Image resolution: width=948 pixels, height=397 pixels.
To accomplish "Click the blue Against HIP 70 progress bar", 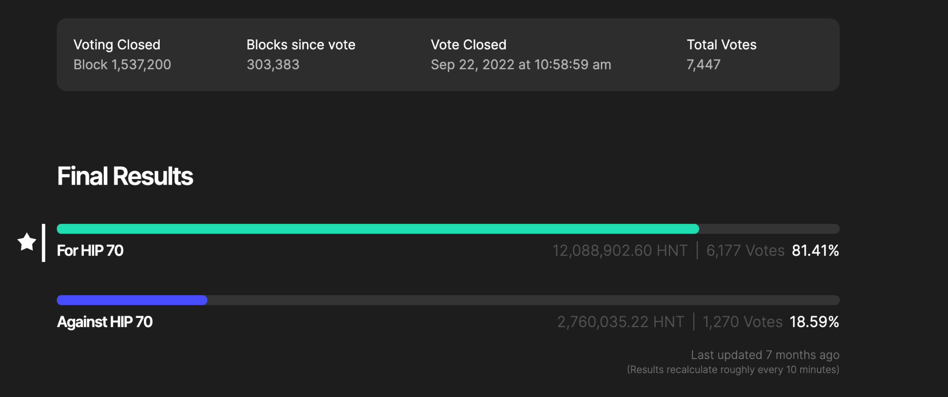I will (x=132, y=300).
